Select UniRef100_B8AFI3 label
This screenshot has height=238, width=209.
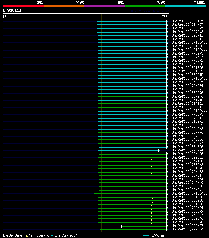coord(187,107)
